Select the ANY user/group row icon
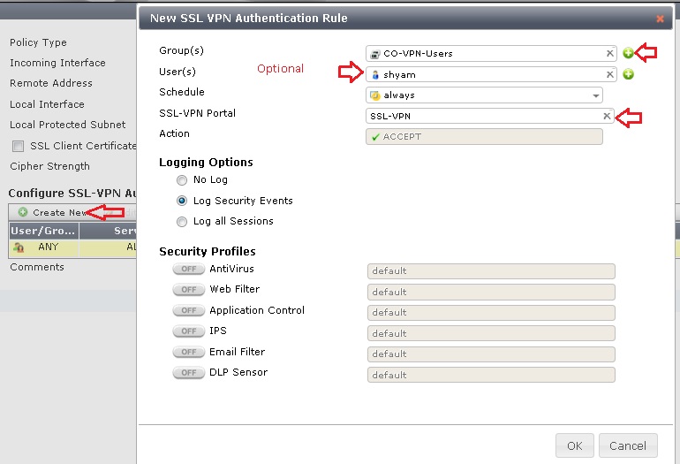Screen dimensions: 680x464 (x=19, y=247)
